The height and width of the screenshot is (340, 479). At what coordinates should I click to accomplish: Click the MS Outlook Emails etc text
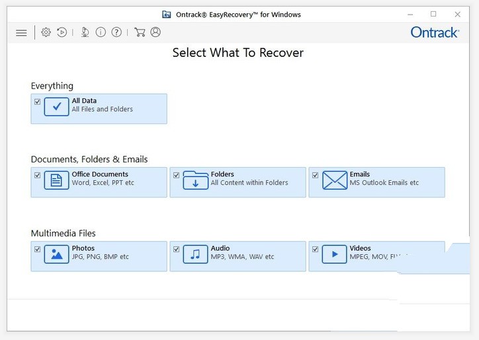coord(384,183)
